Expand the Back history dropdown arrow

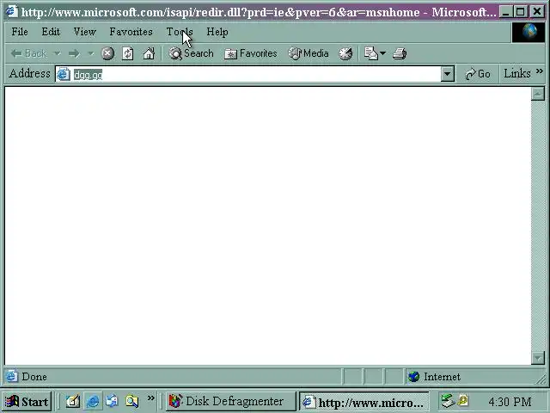pos(58,53)
